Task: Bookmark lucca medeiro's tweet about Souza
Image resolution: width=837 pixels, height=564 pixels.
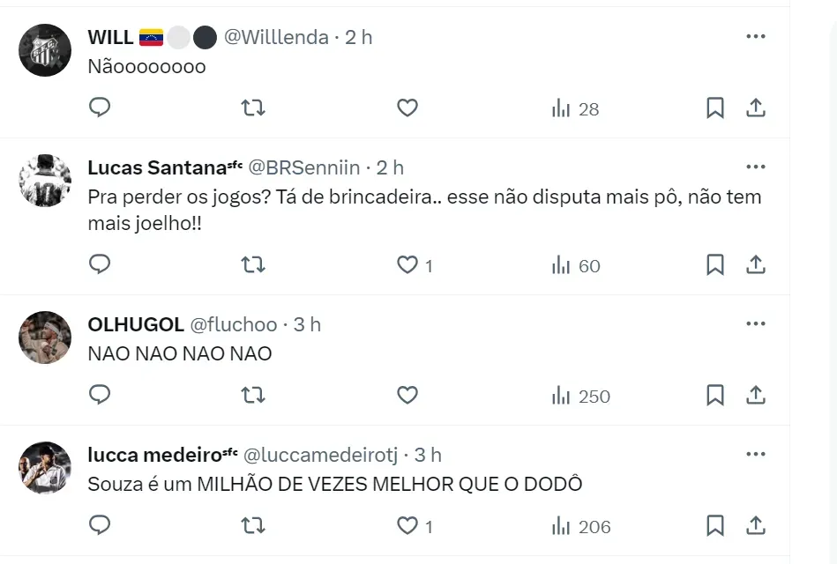Action: point(715,526)
